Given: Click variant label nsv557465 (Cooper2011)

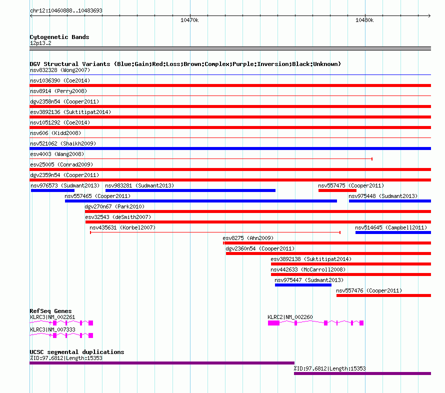Looking at the screenshot, I should tap(97, 196).
